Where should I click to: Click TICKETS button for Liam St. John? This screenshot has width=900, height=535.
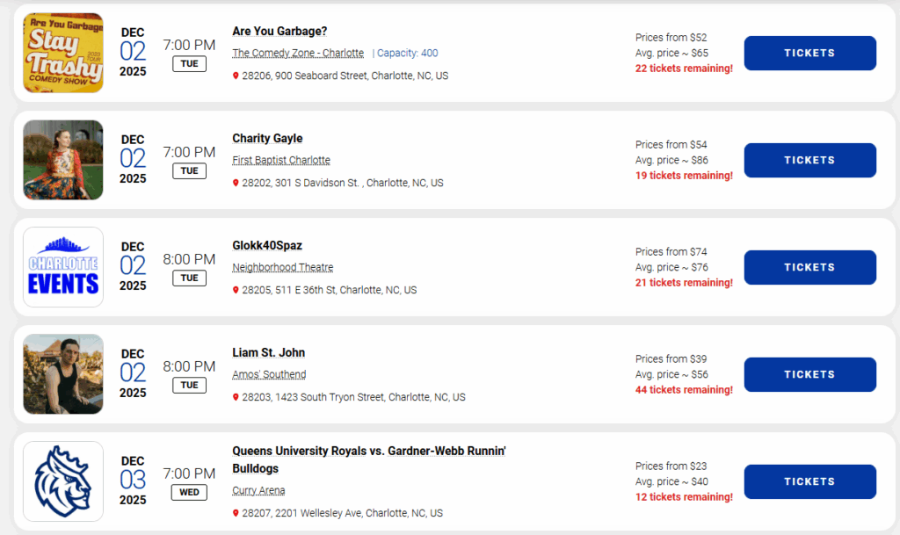click(809, 374)
